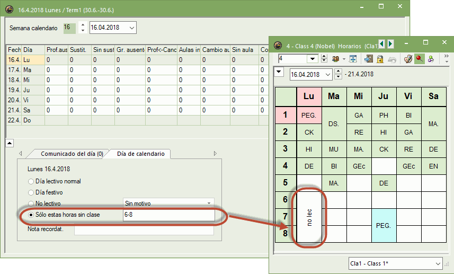Click the Nota recordat. text field
The width and height of the screenshot is (454, 274).
[x=144, y=229]
